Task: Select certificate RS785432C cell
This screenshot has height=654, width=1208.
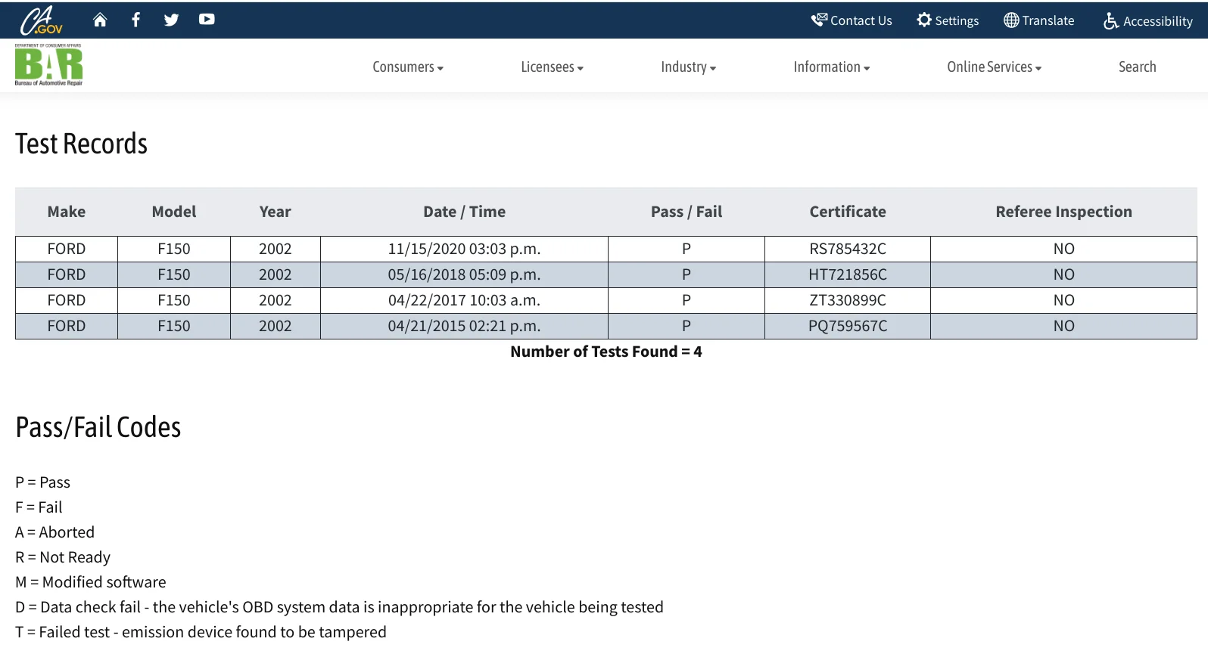Action: pyautogui.click(x=848, y=249)
